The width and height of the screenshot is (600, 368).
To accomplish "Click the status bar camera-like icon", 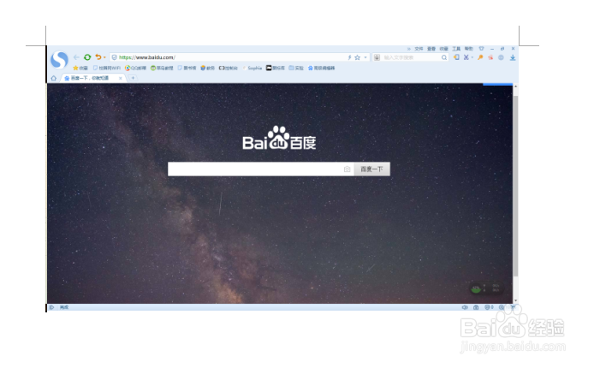I will 476,307.
